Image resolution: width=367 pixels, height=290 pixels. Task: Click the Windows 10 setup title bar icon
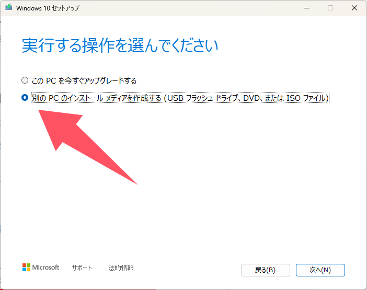[9, 7]
